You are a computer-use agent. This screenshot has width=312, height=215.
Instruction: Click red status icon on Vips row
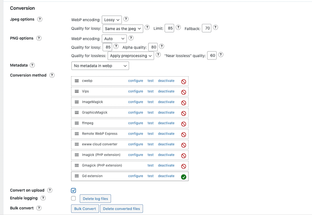pyautogui.click(x=184, y=92)
